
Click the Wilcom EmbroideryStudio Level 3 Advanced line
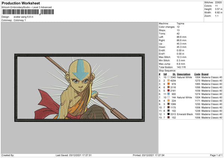pos(27,7)
